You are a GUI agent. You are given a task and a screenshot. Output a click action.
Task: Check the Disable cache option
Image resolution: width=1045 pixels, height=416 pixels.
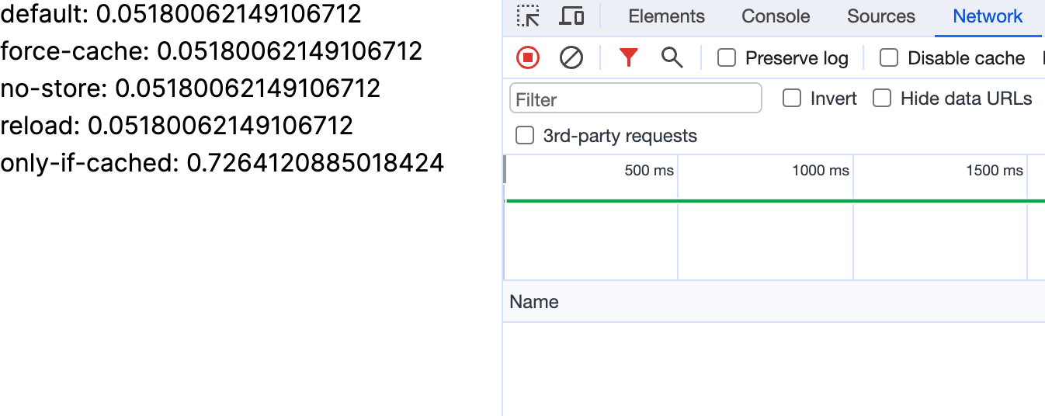(x=889, y=58)
